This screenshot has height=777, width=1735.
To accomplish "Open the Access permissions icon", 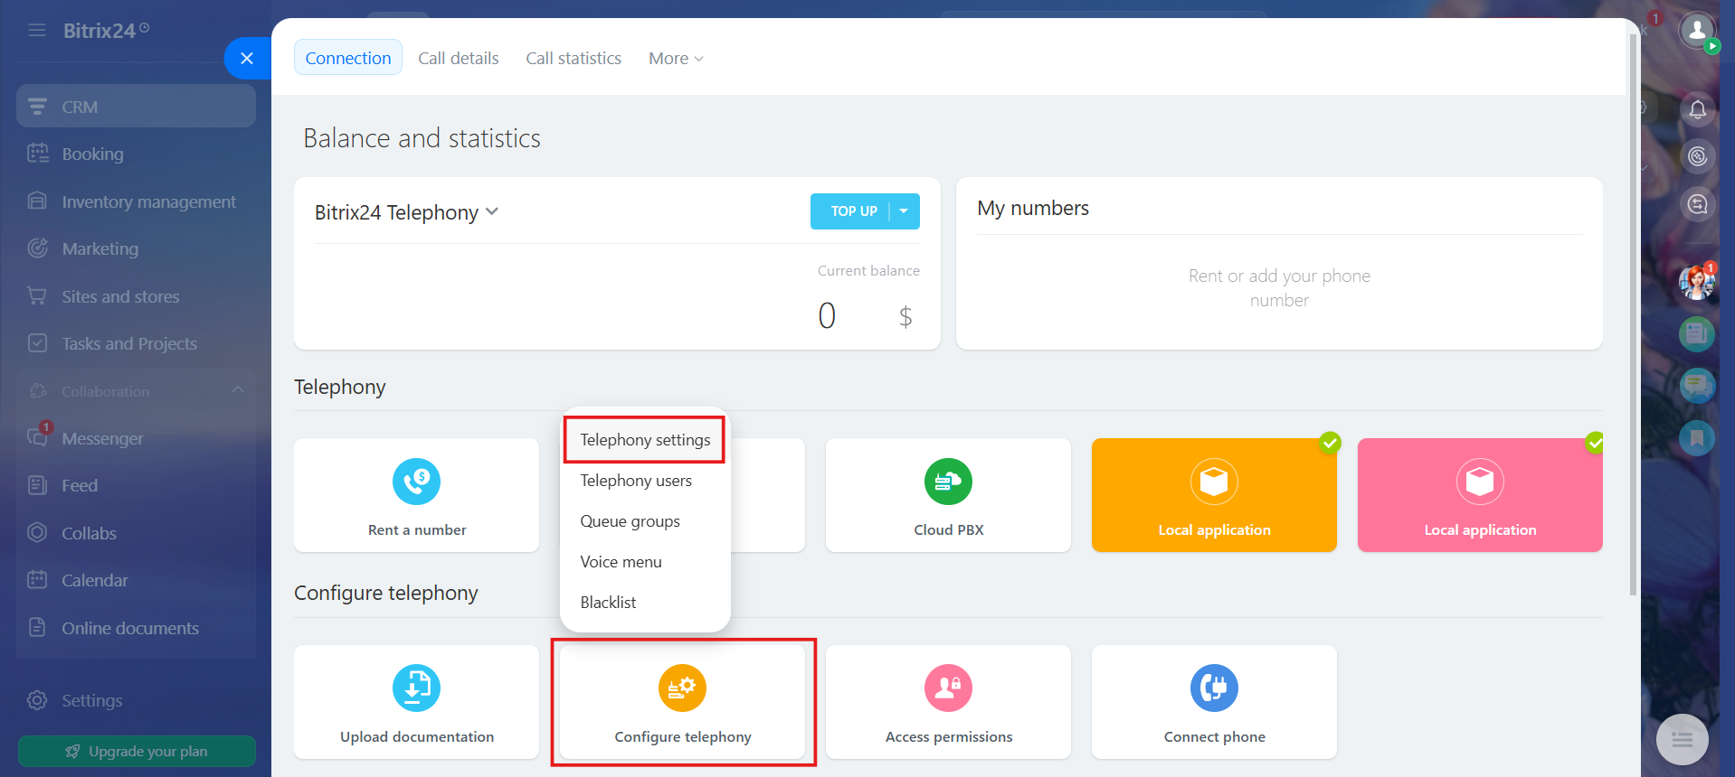I will [x=948, y=688].
